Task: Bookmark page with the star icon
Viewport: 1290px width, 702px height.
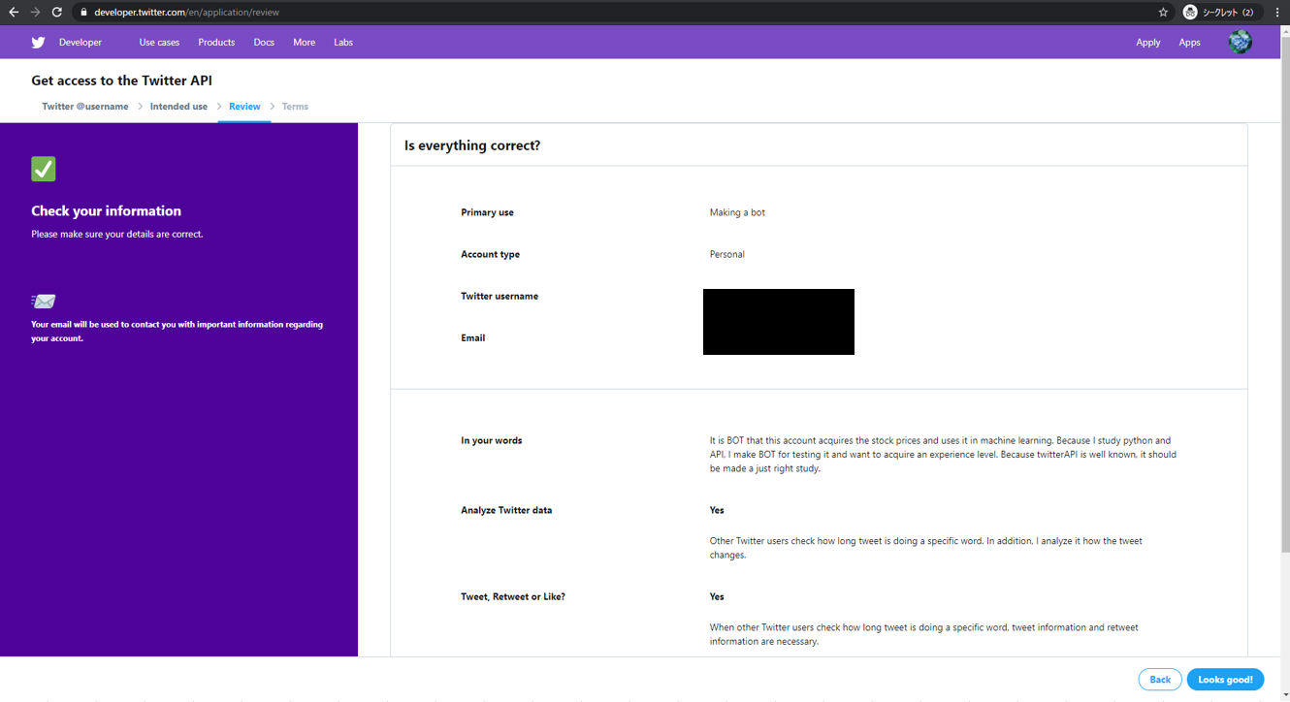Action: pyautogui.click(x=1163, y=13)
